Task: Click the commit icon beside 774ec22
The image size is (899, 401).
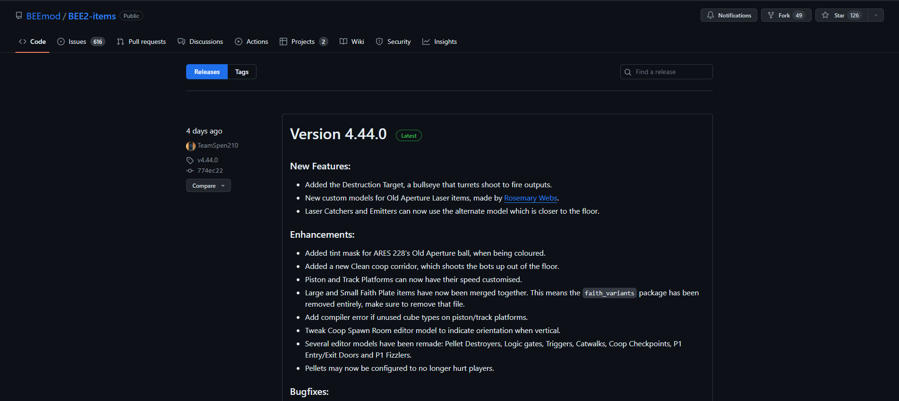Action: (190, 171)
